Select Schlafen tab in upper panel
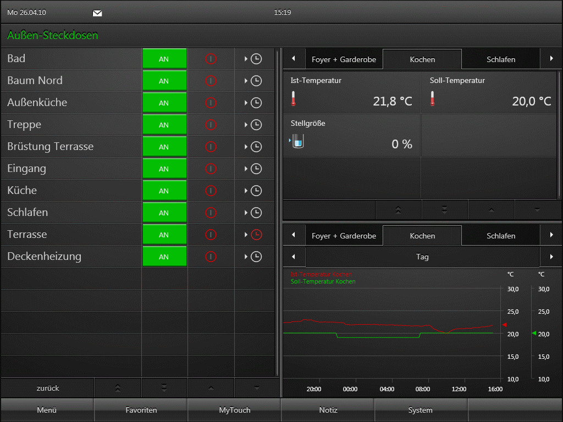 click(501, 59)
